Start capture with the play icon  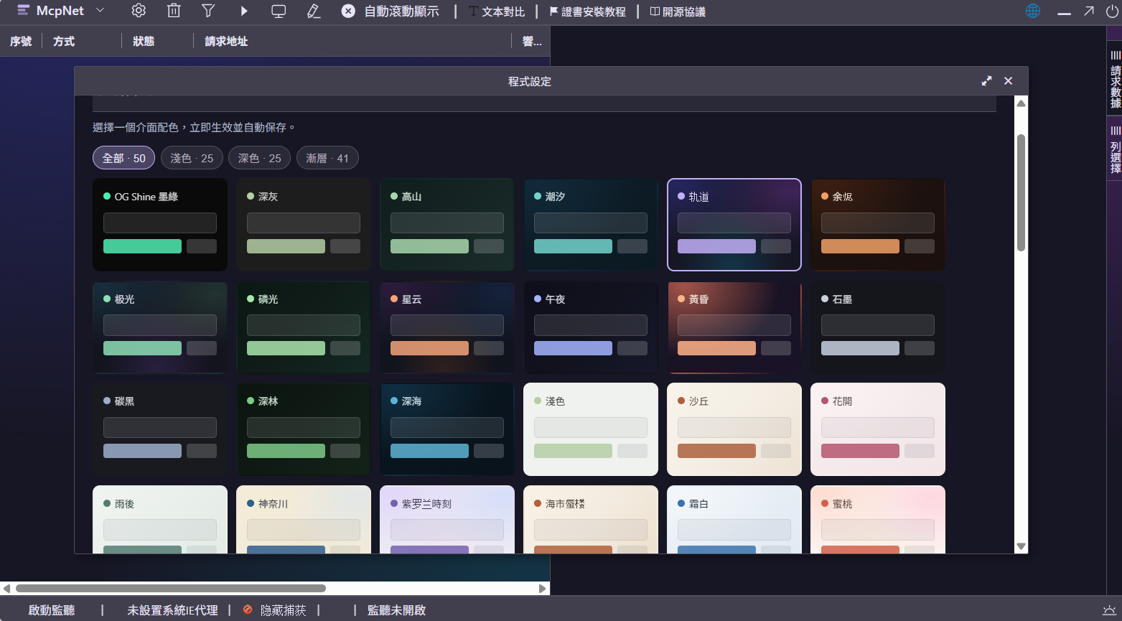coord(244,11)
